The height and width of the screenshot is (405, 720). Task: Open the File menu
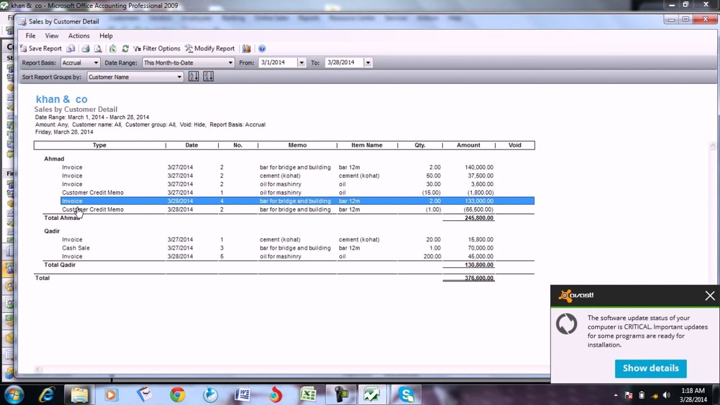click(30, 35)
